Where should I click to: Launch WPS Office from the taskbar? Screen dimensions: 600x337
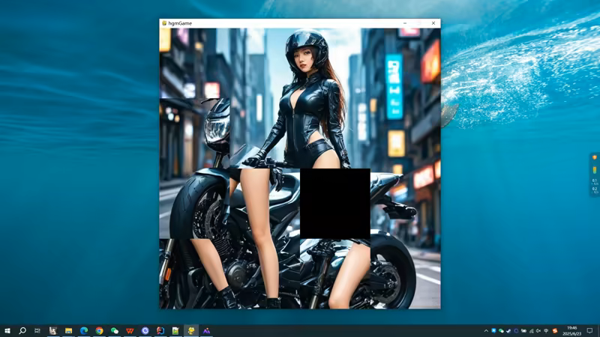(130, 330)
